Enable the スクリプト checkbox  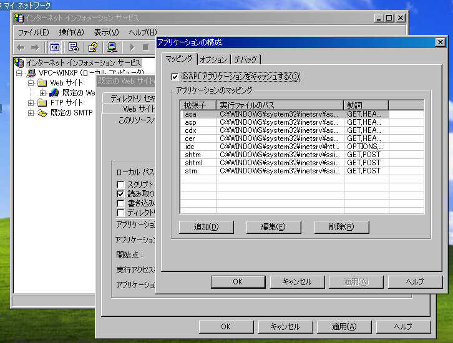point(121,185)
